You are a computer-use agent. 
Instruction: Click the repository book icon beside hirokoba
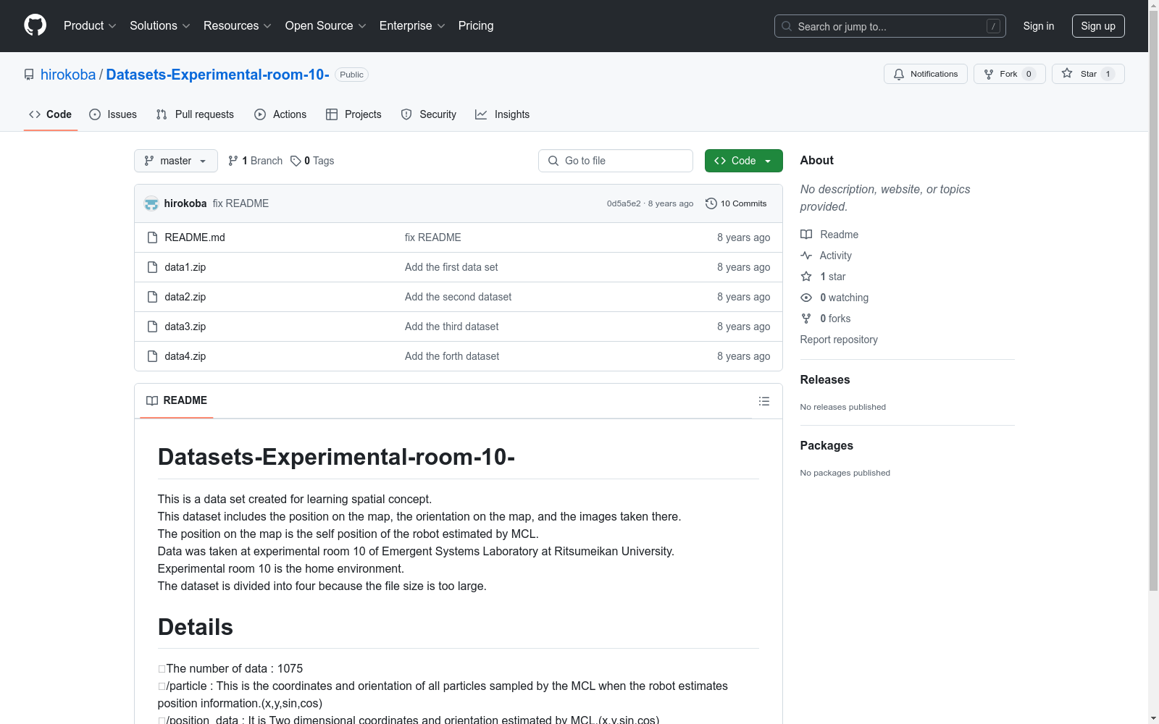pyautogui.click(x=29, y=75)
